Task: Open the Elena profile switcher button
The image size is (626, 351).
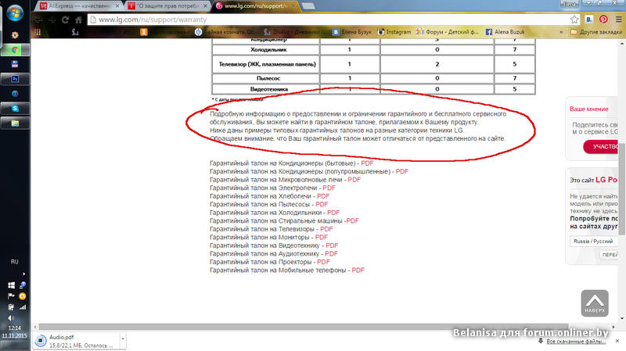Action: click(569, 4)
